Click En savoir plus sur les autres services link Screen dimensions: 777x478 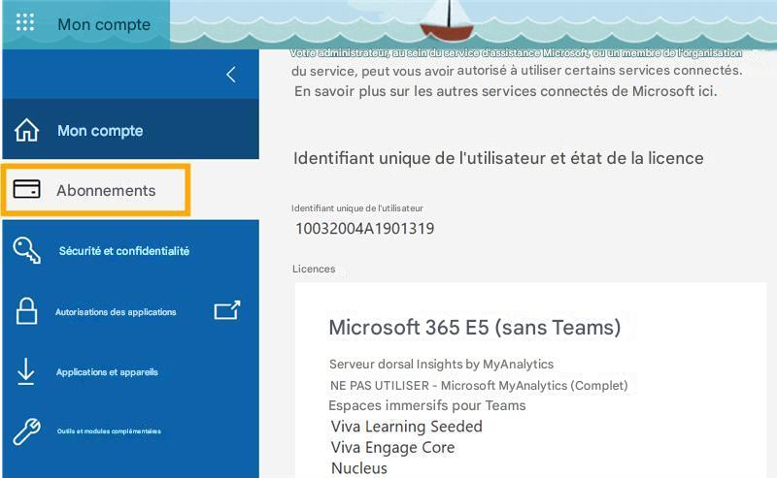click(505, 91)
